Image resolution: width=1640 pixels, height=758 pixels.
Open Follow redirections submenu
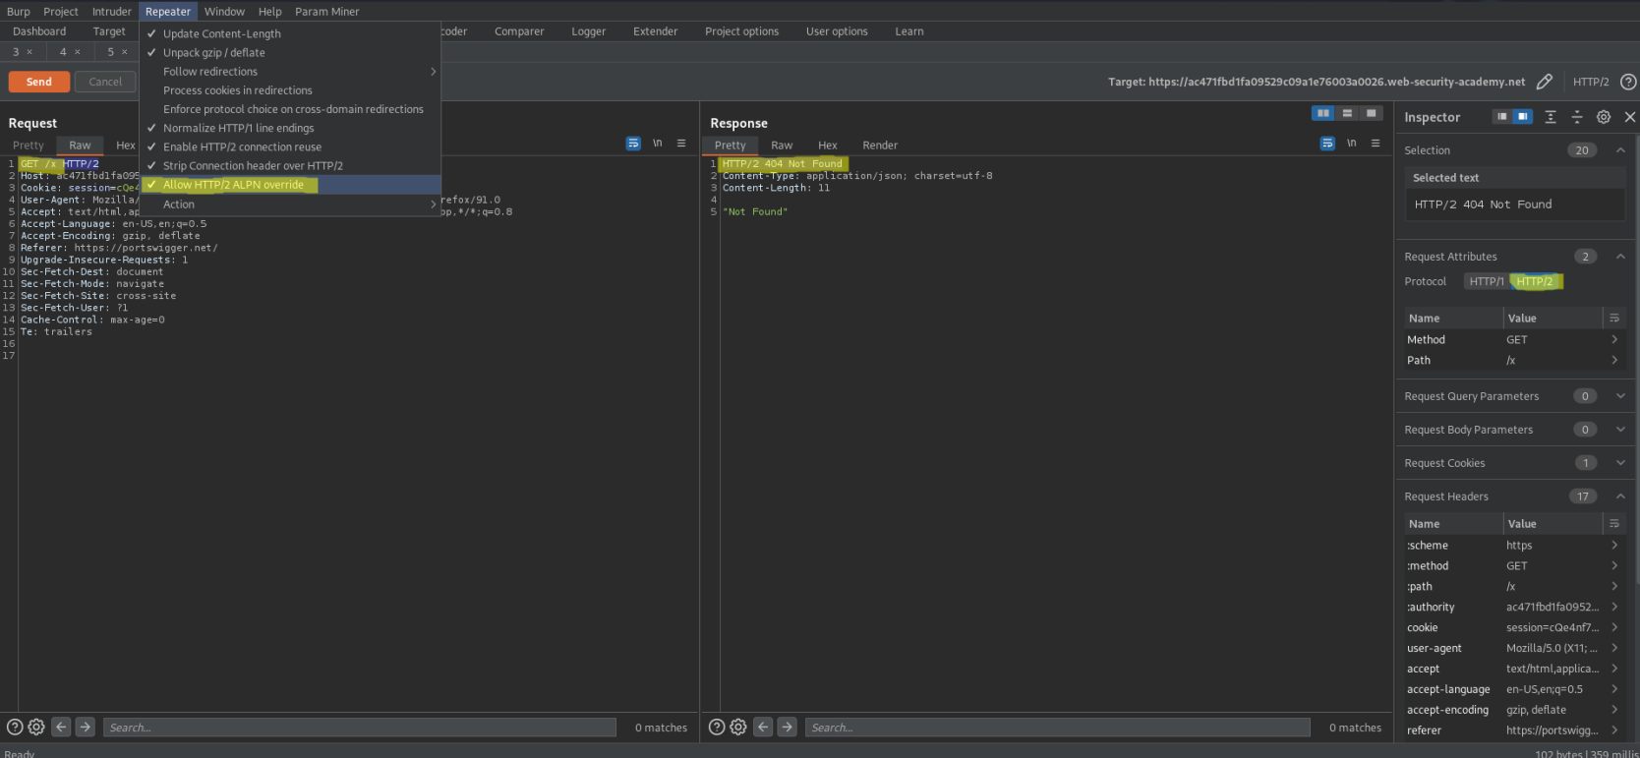pyautogui.click(x=290, y=72)
